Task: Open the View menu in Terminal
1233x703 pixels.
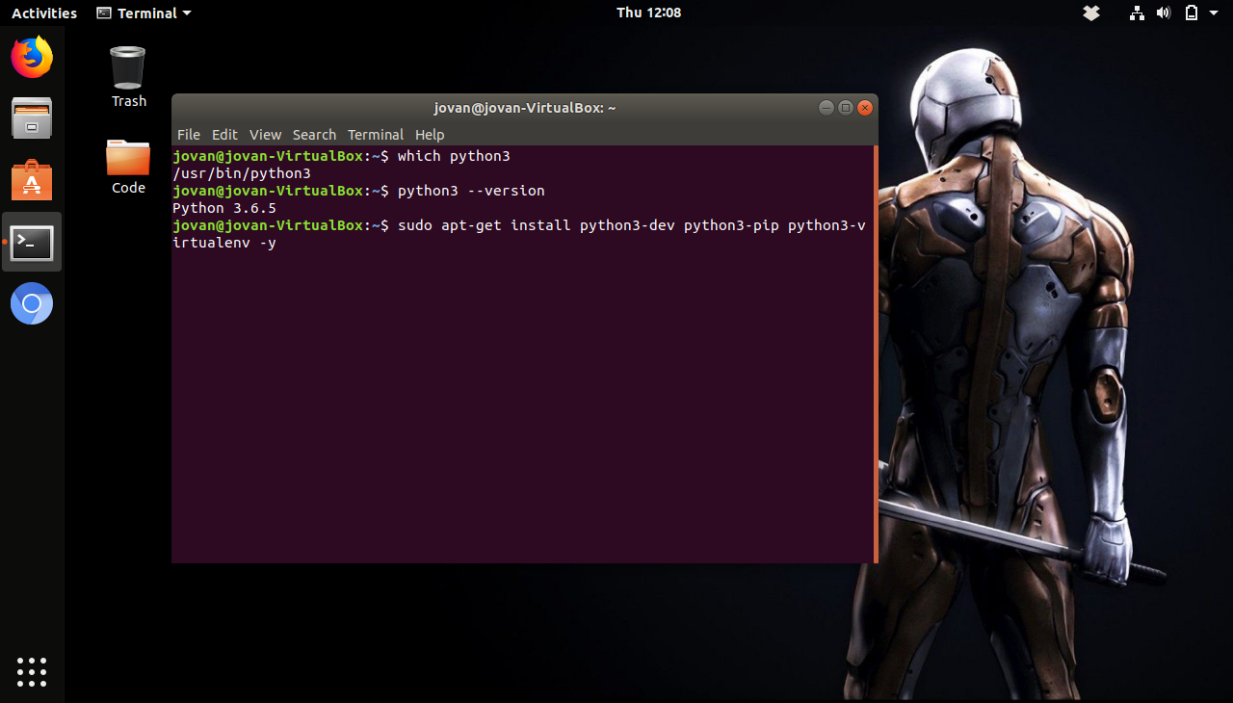Action: [265, 135]
